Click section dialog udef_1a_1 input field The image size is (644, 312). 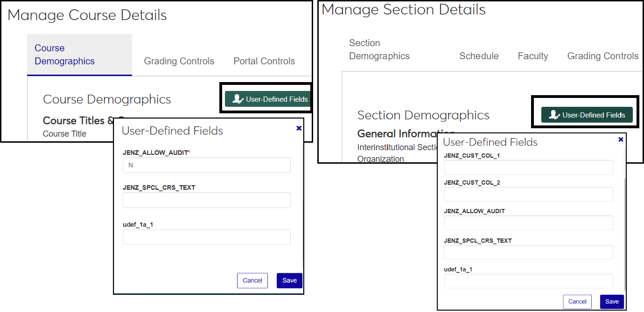528,281
